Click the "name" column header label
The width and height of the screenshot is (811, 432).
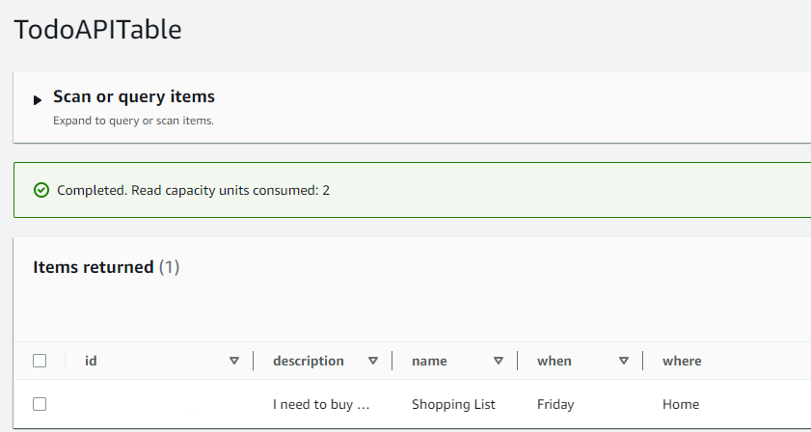(429, 361)
